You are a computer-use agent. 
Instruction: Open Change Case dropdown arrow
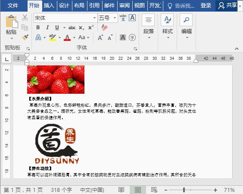tap(88, 37)
